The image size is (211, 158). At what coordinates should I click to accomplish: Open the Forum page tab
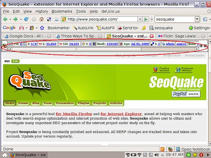pos(23,103)
